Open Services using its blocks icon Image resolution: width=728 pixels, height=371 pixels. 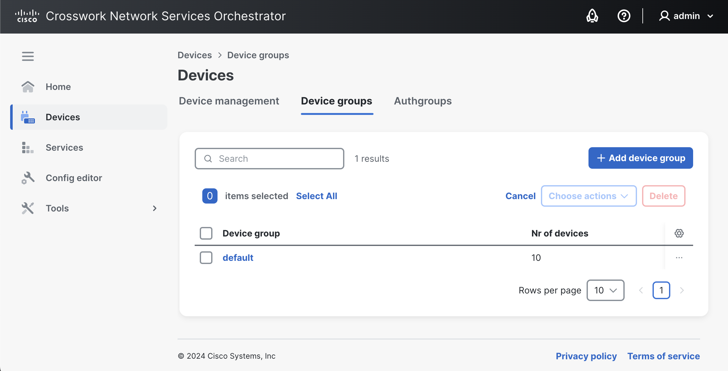coord(28,148)
